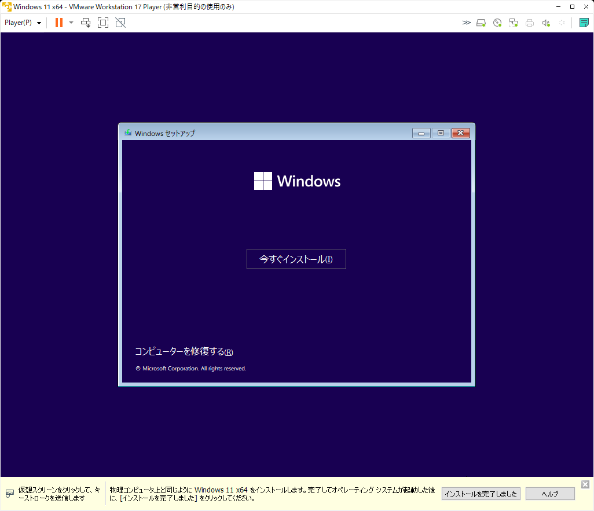Click the 今すぐインストール button

pyautogui.click(x=296, y=259)
